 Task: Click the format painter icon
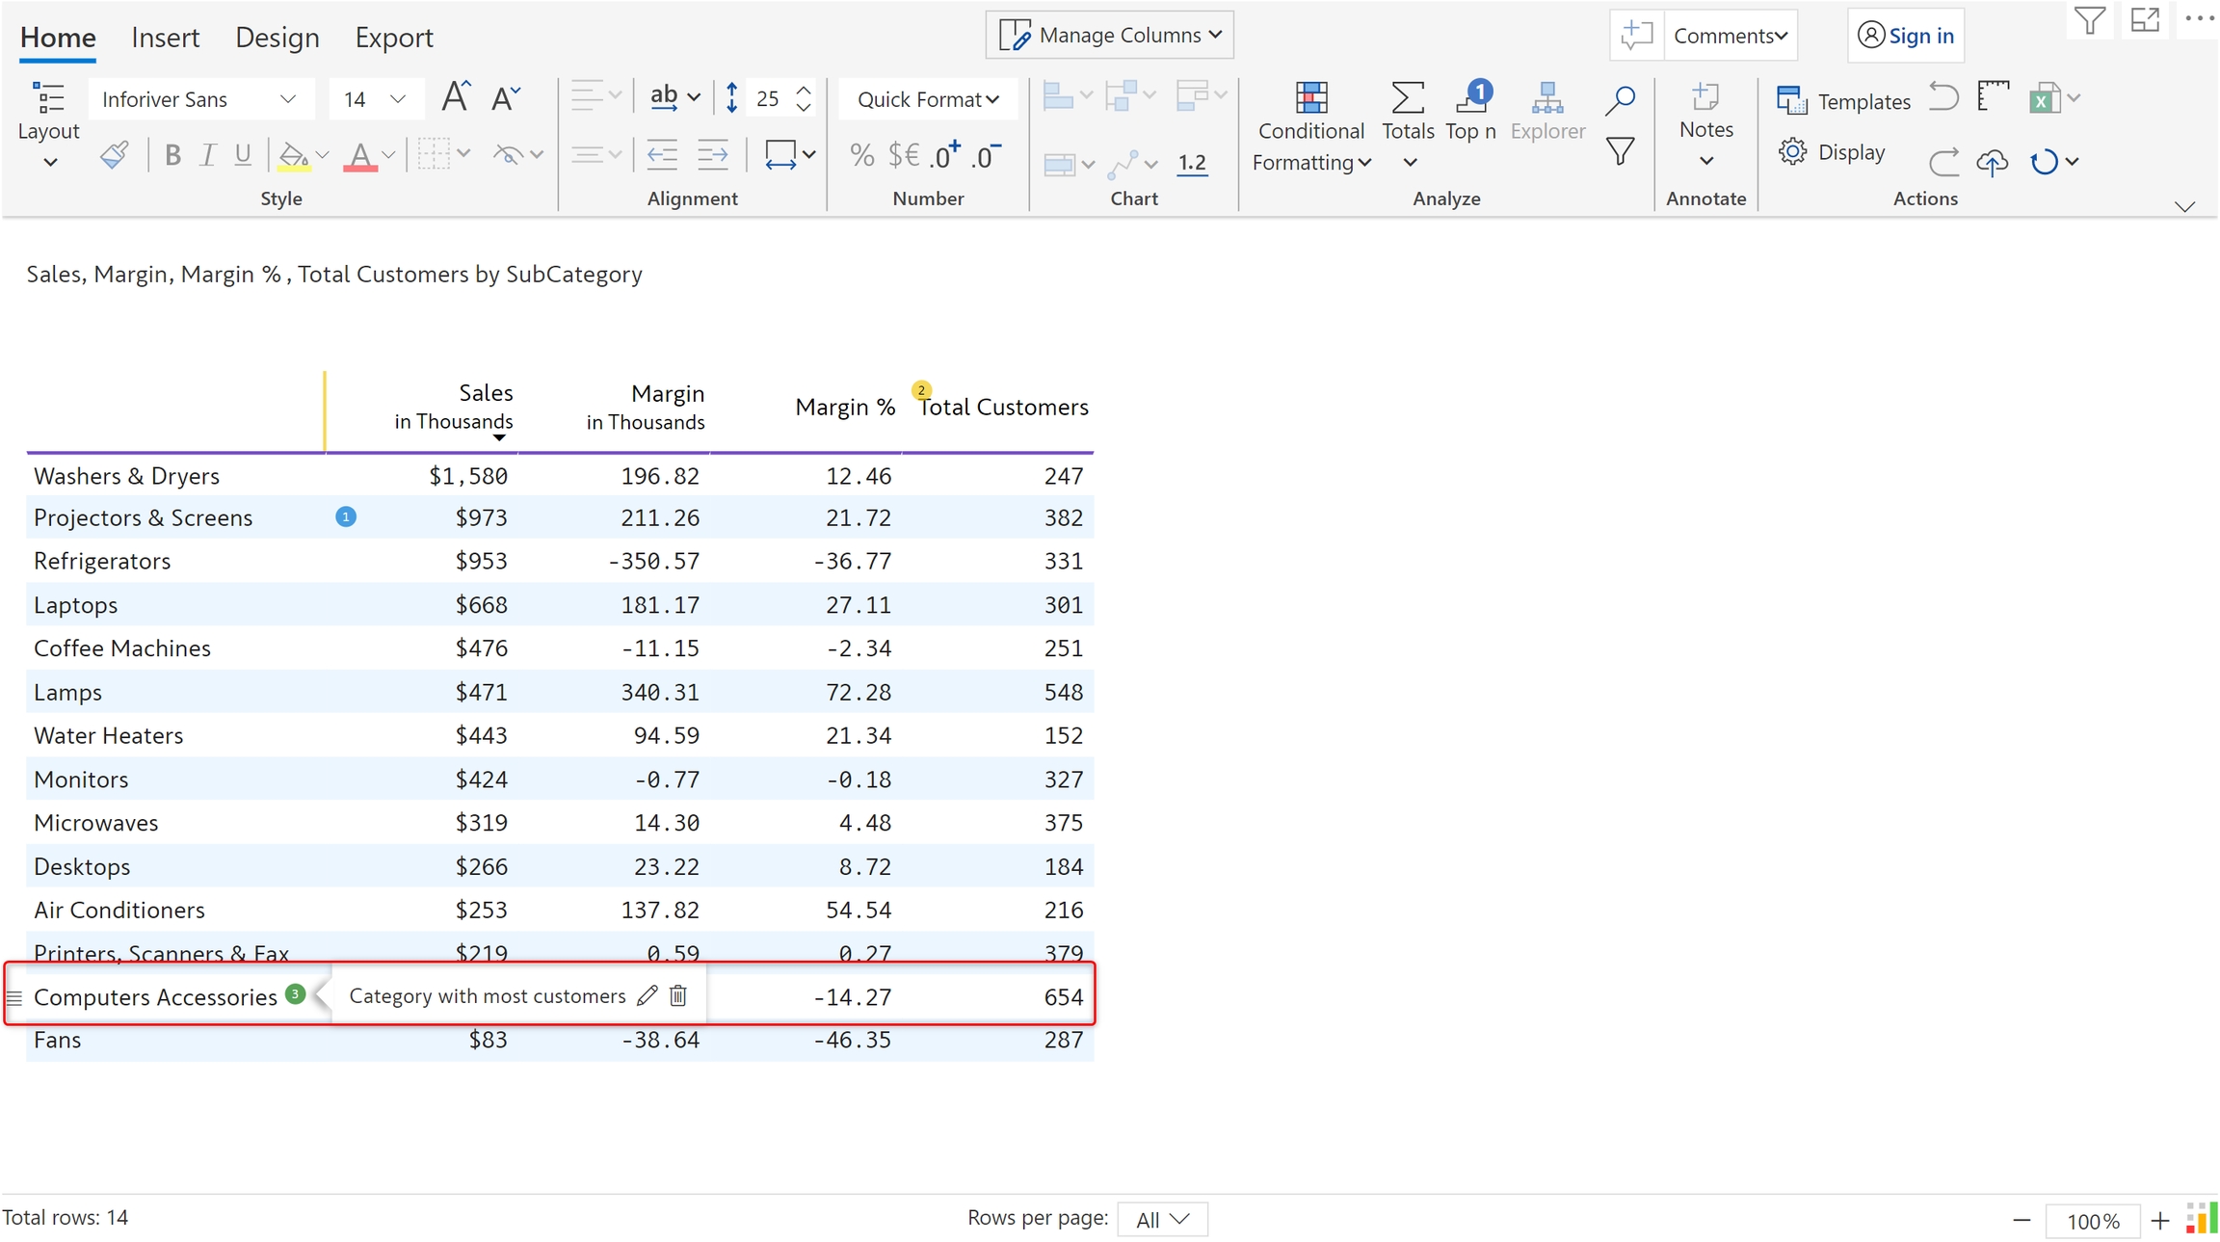coord(115,155)
